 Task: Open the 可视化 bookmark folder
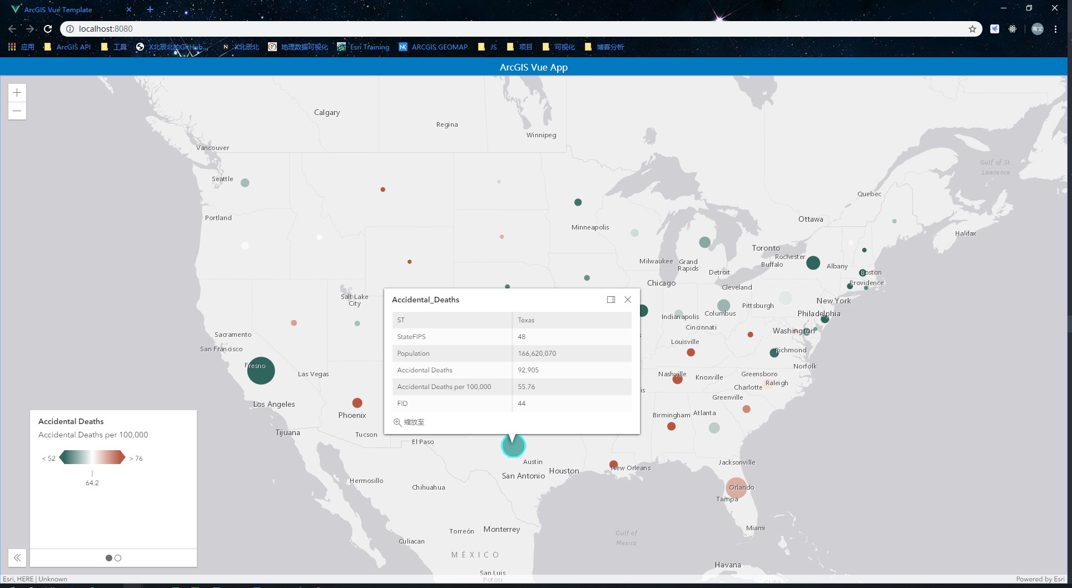[559, 47]
